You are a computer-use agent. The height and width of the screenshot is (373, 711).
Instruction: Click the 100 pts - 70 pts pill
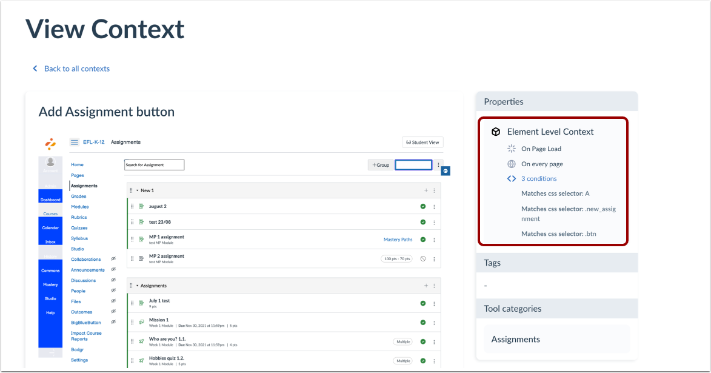(x=397, y=259)
